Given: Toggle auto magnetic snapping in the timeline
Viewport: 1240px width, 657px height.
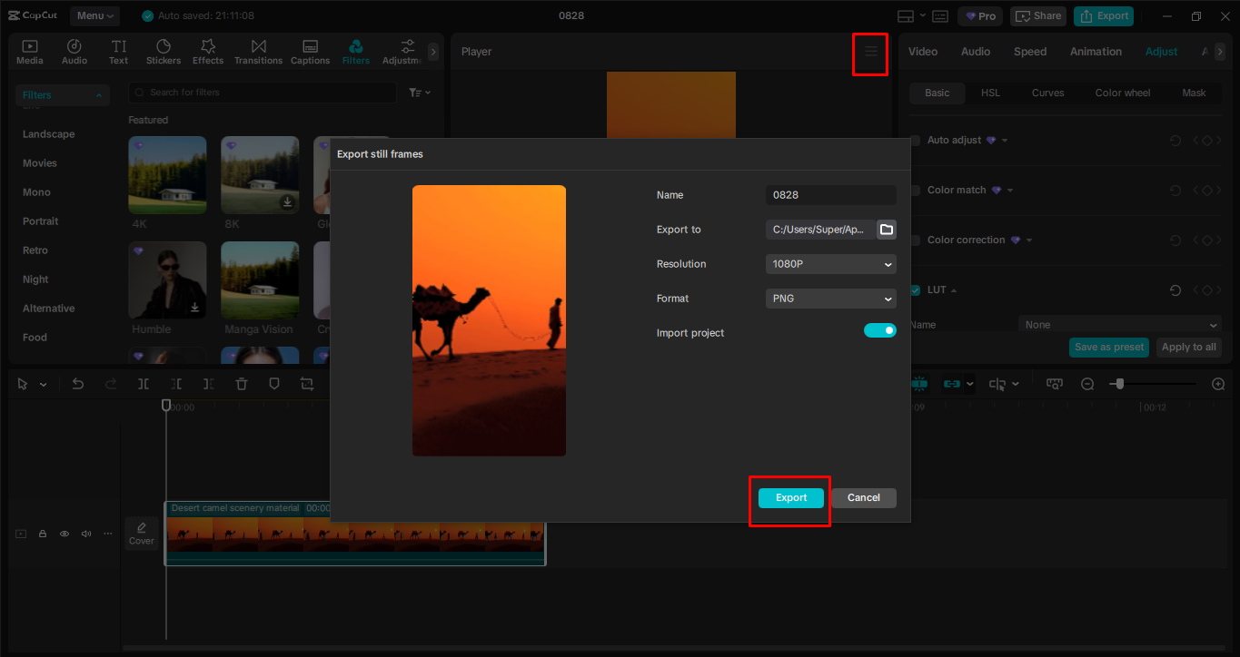Looking at the screenshot, I should (x=919, y=383).
